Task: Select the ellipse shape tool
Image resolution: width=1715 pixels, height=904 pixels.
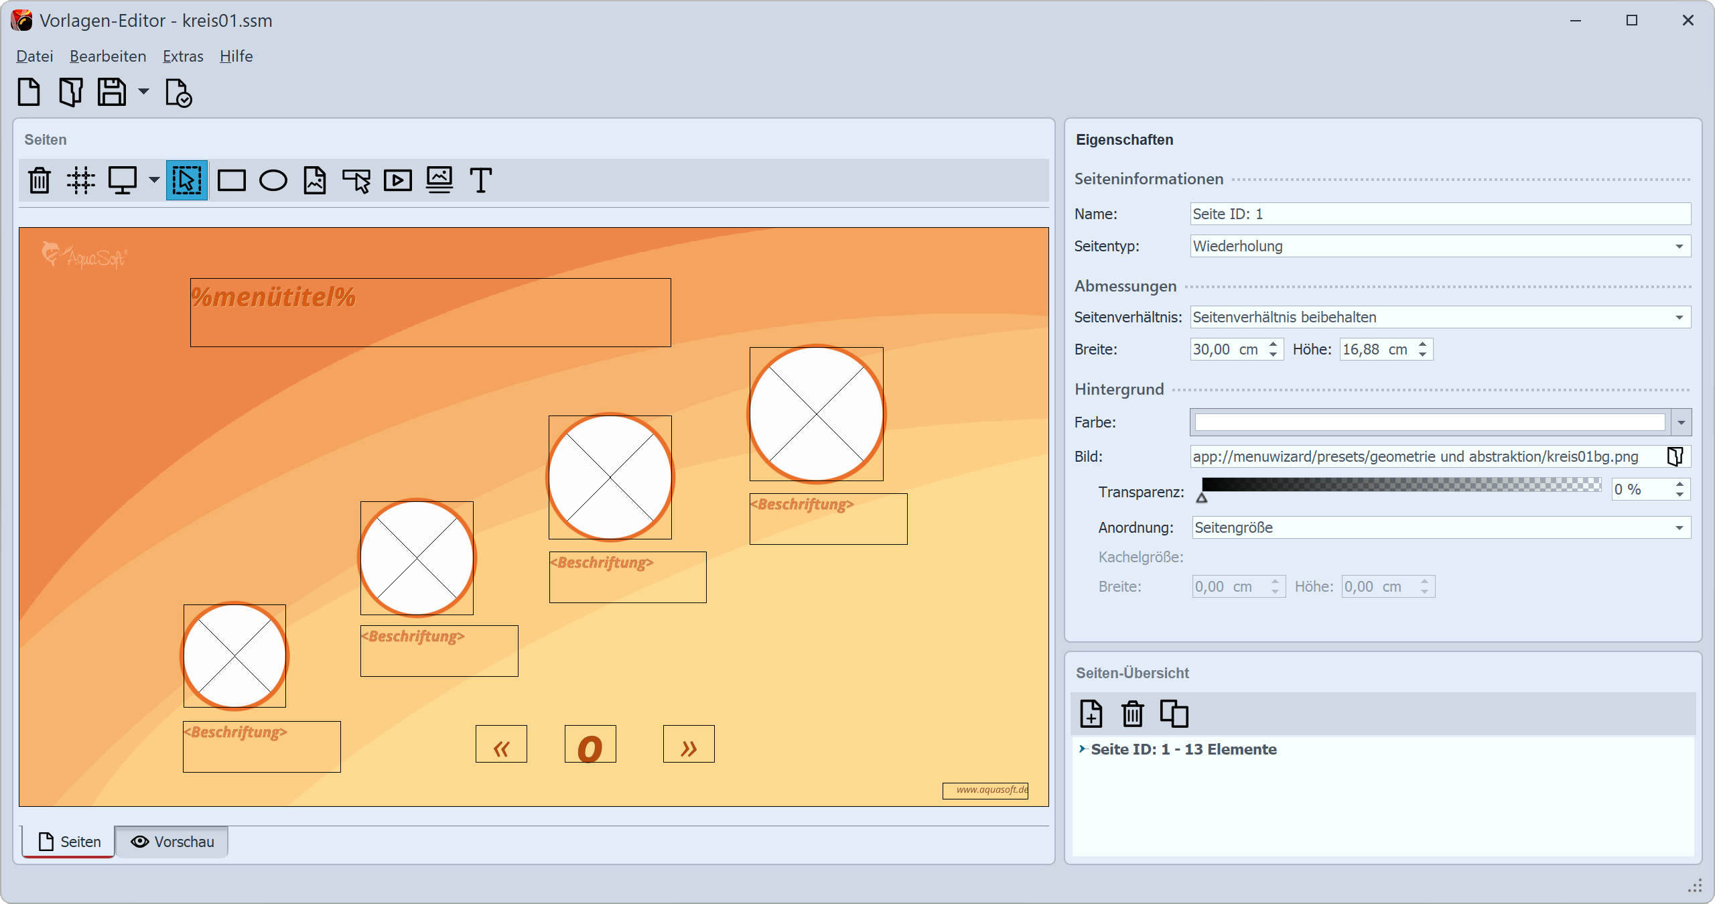Action: (x=273, y=180)
